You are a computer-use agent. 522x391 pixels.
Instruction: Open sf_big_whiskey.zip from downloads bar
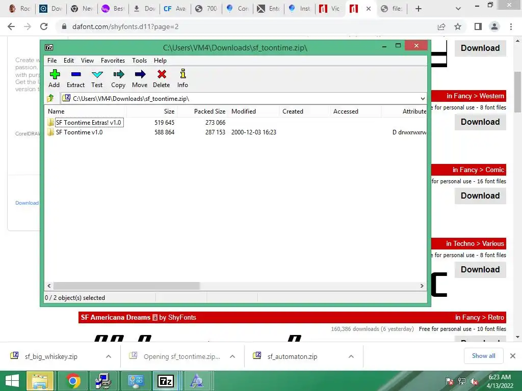pyautogui.click(x=51, y=356)
